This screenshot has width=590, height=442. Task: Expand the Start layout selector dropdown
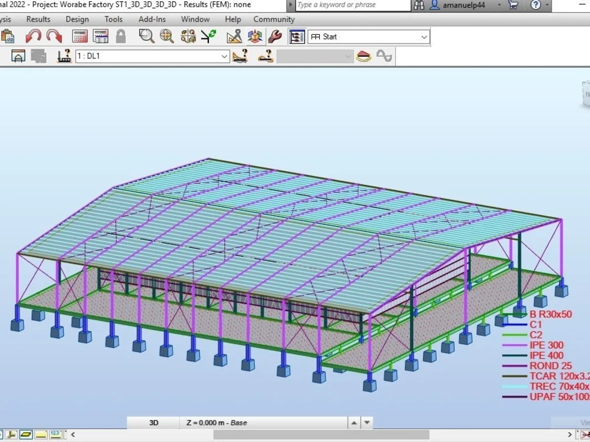[x=424, y=37]
